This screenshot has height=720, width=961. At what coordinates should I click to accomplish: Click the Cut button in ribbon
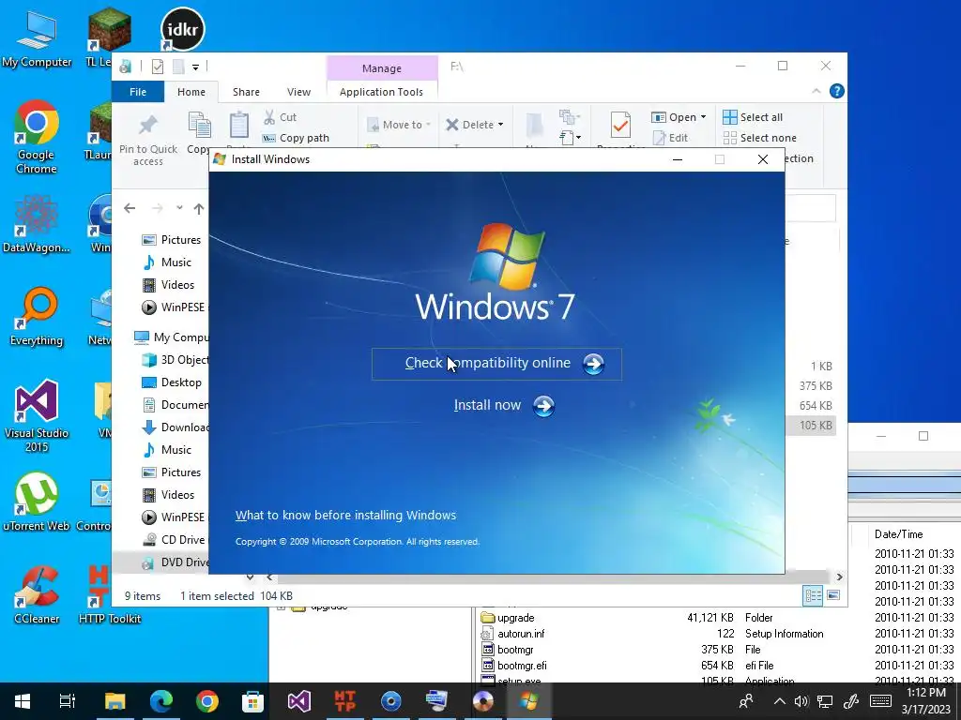280,117
